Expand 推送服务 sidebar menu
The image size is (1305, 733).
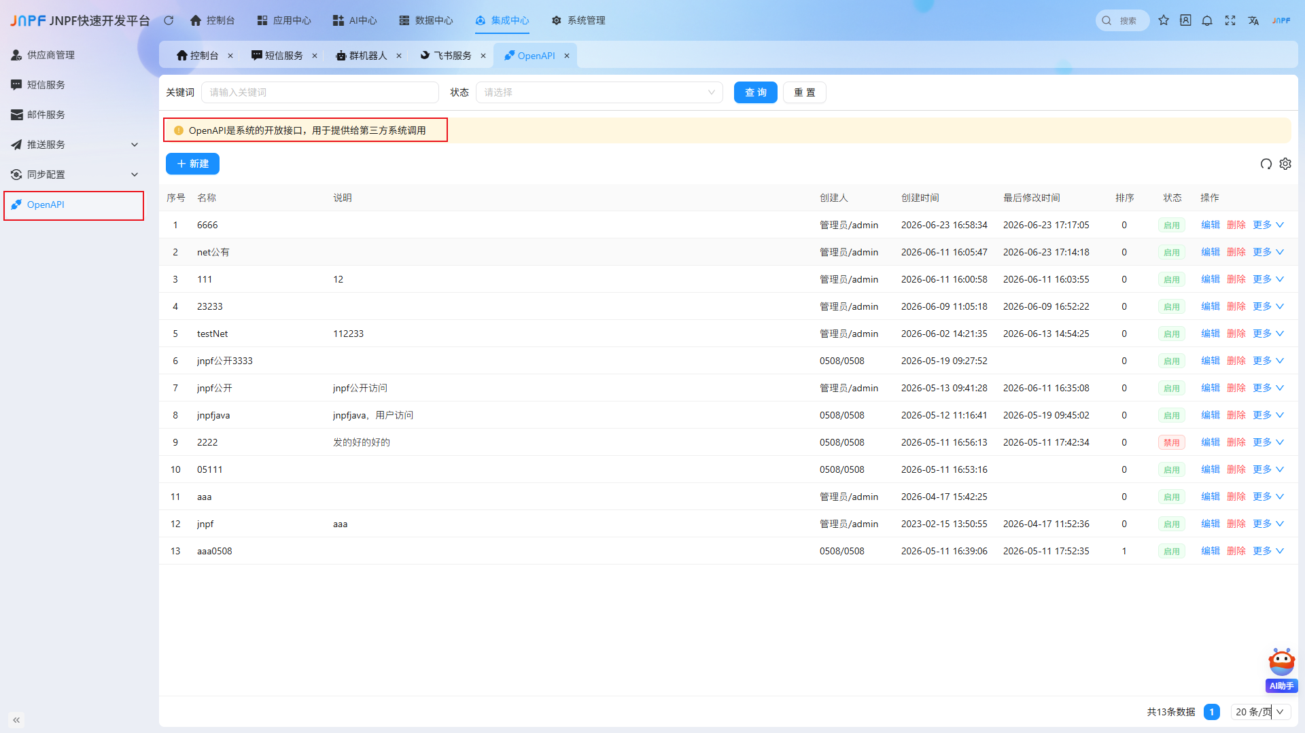(73, 145)
